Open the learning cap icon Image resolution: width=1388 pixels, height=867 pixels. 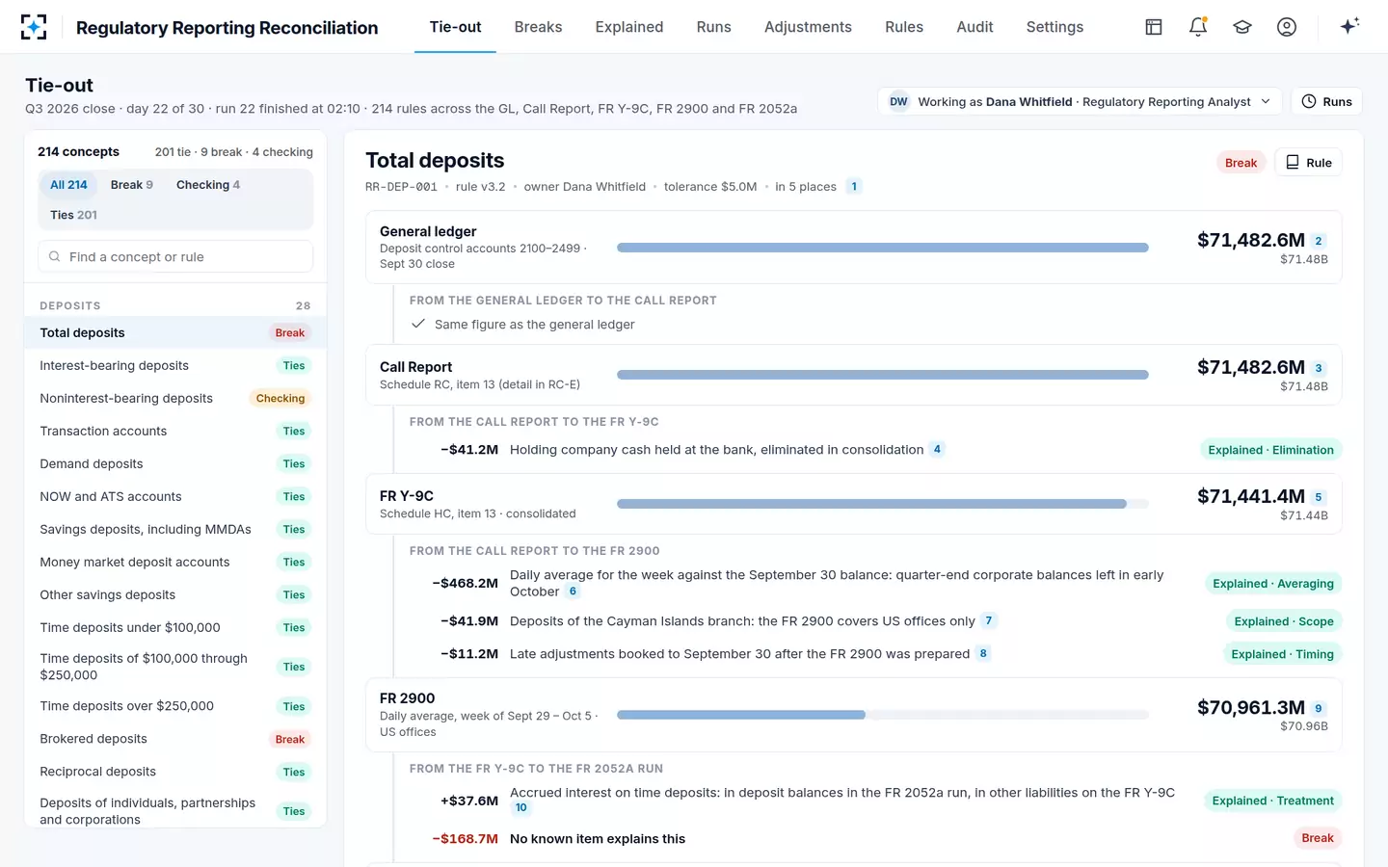click(1242, 27)
